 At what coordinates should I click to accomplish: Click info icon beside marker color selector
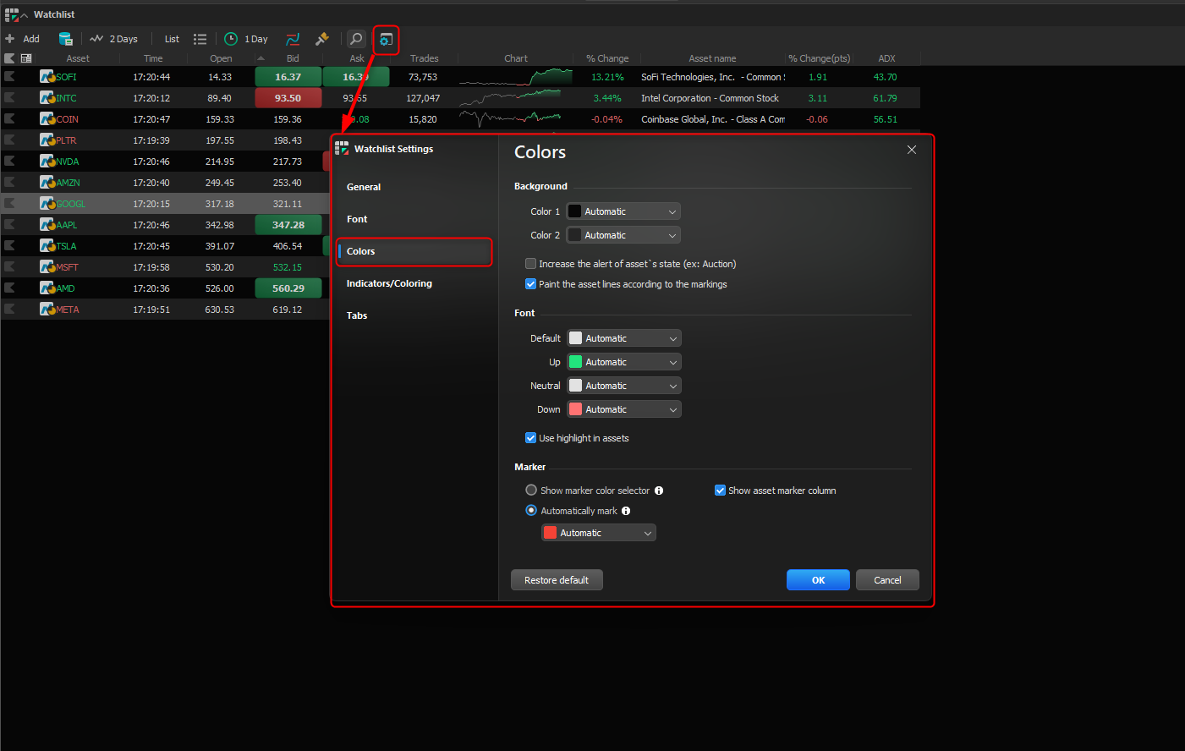click(659, 491)
